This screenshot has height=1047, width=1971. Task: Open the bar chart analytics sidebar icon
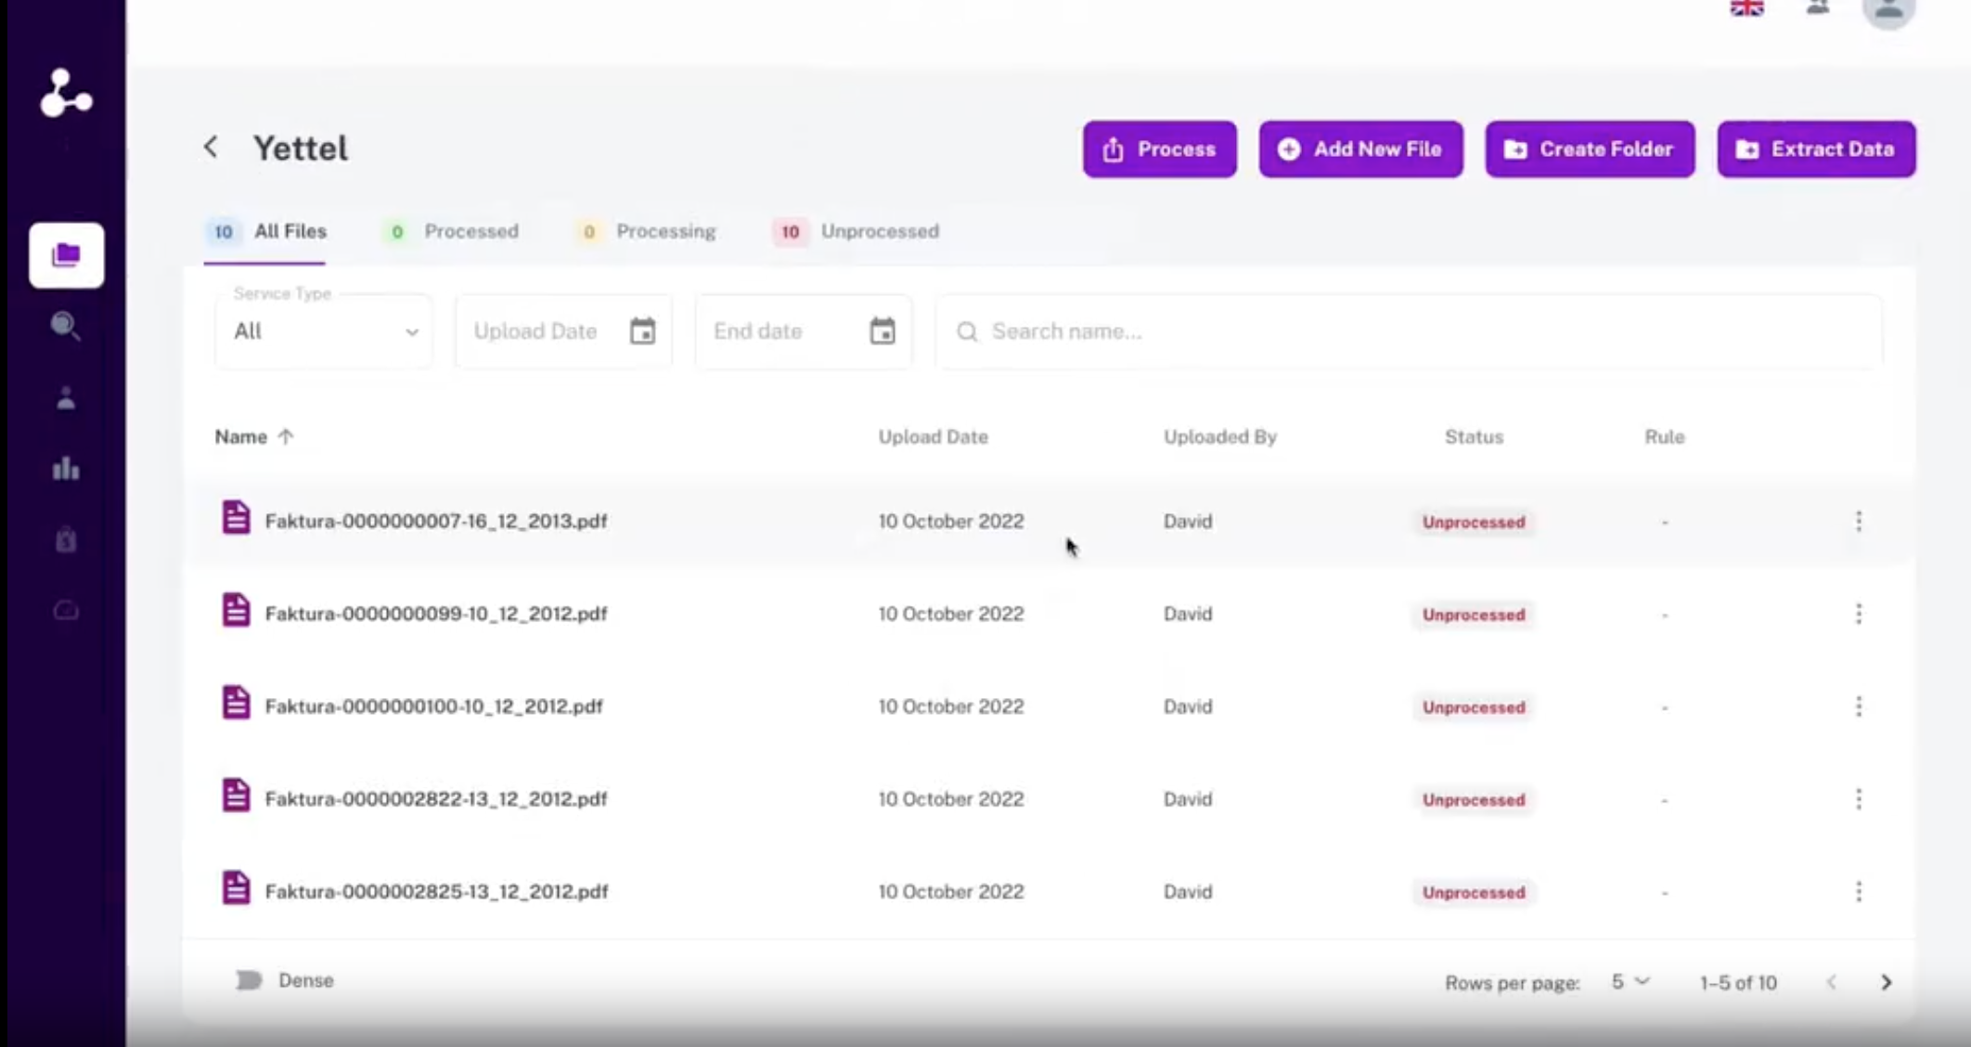[65, 469]
